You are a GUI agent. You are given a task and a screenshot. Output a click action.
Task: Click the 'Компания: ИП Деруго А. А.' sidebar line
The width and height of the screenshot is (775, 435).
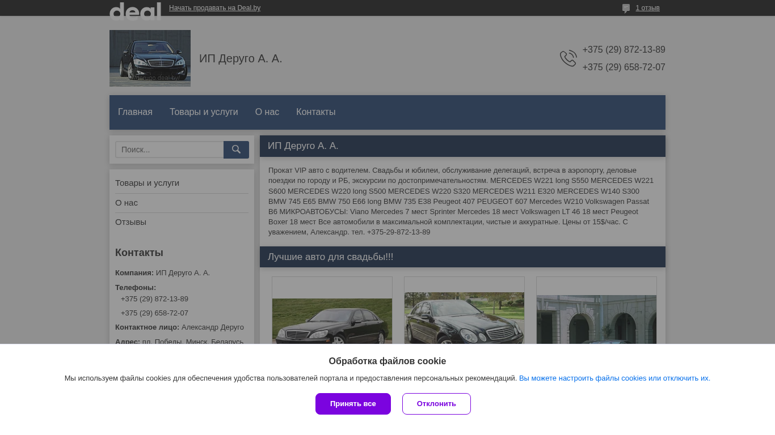click(162, 273)
